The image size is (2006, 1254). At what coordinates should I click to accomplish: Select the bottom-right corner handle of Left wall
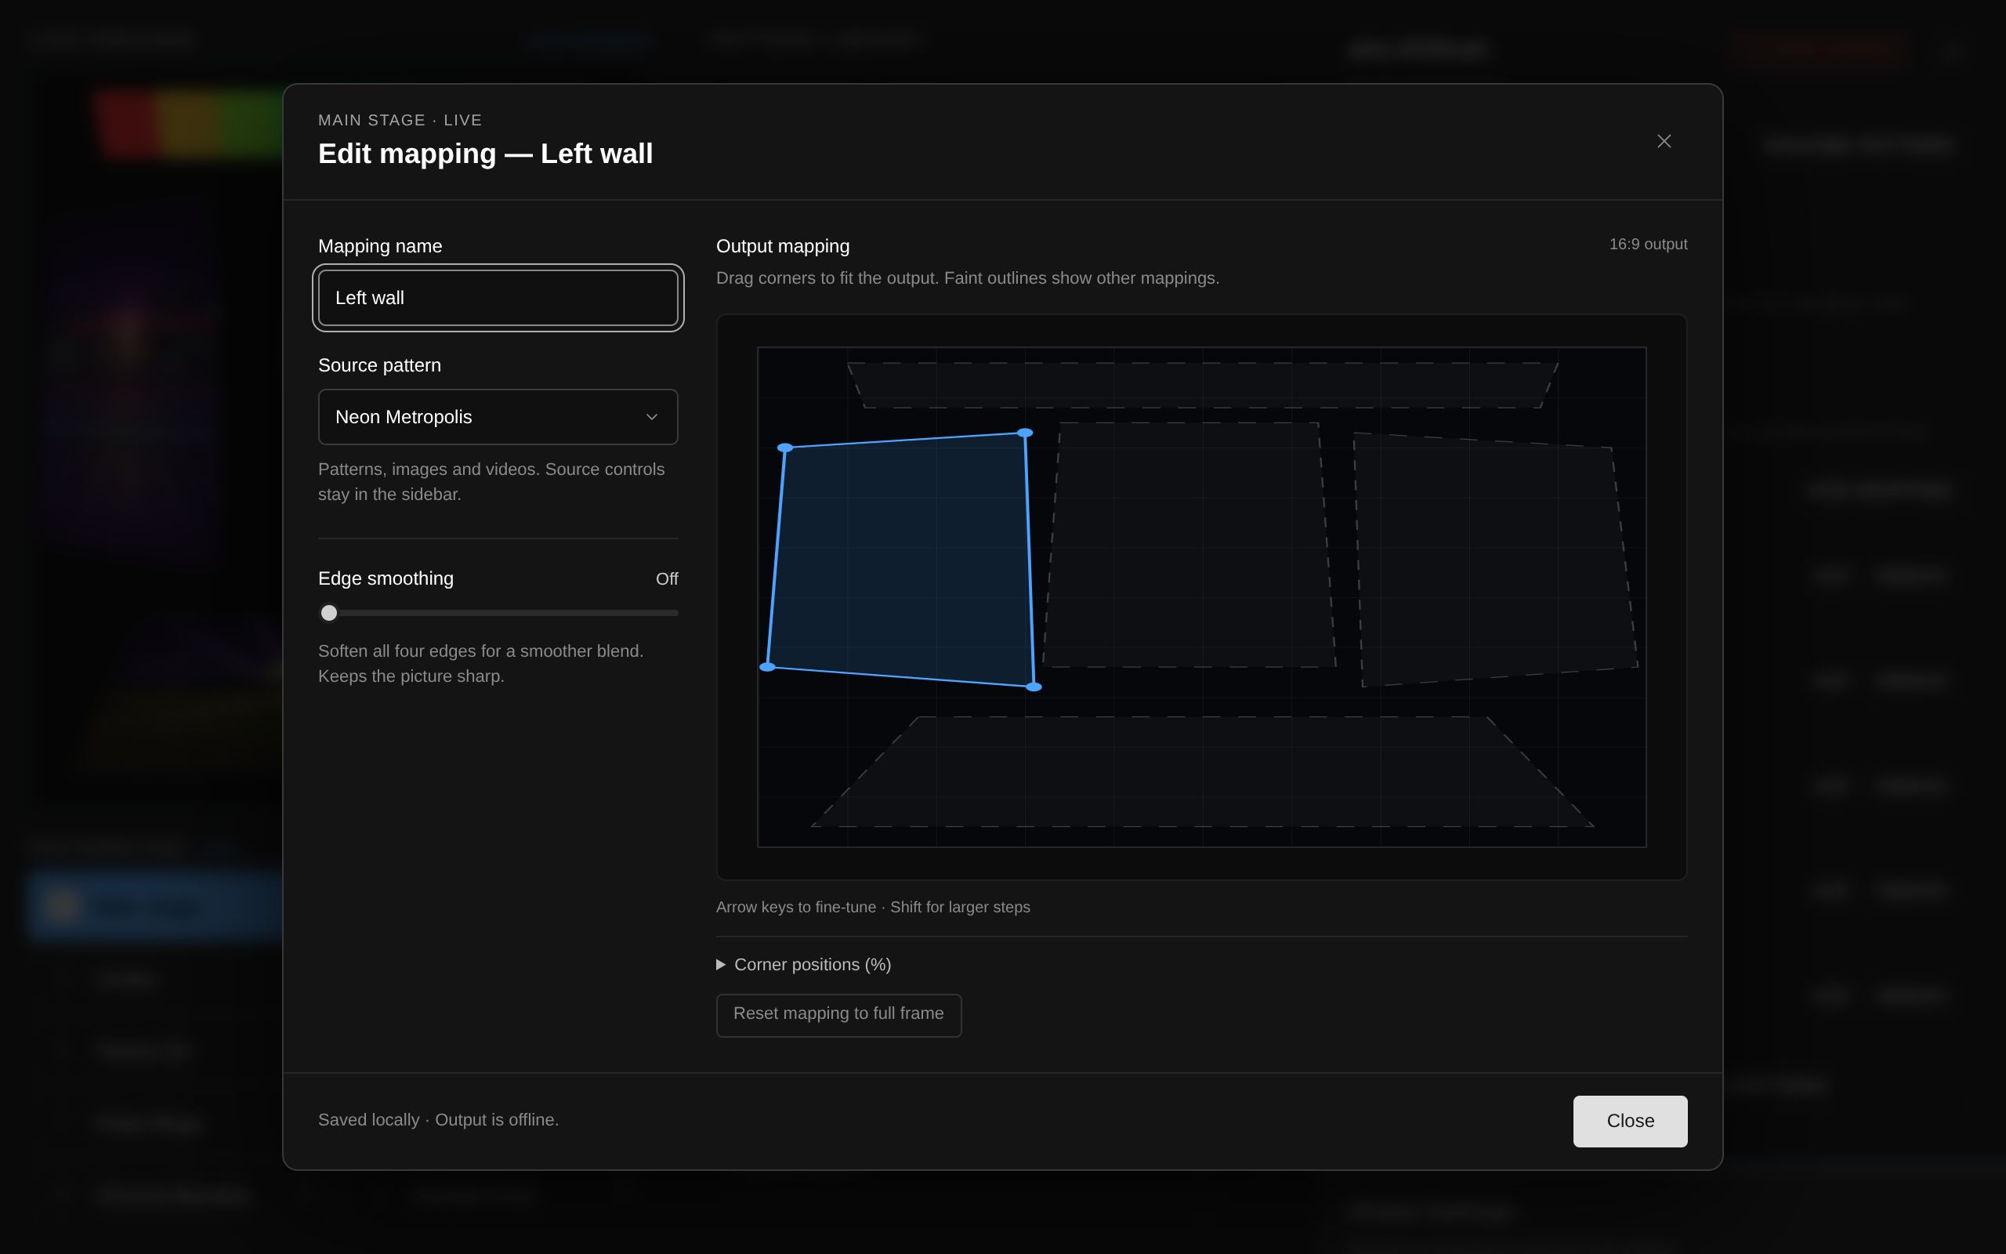(1034, 687)
